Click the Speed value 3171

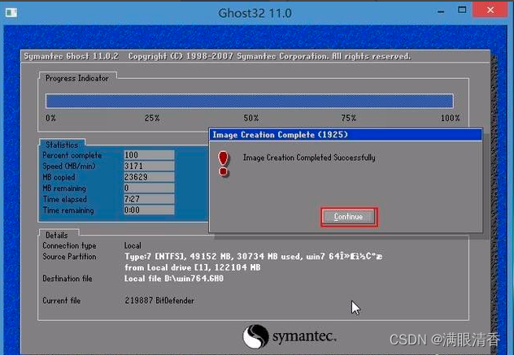(149, 166)
